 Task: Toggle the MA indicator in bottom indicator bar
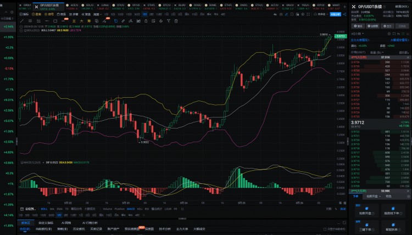click(52, 209)
